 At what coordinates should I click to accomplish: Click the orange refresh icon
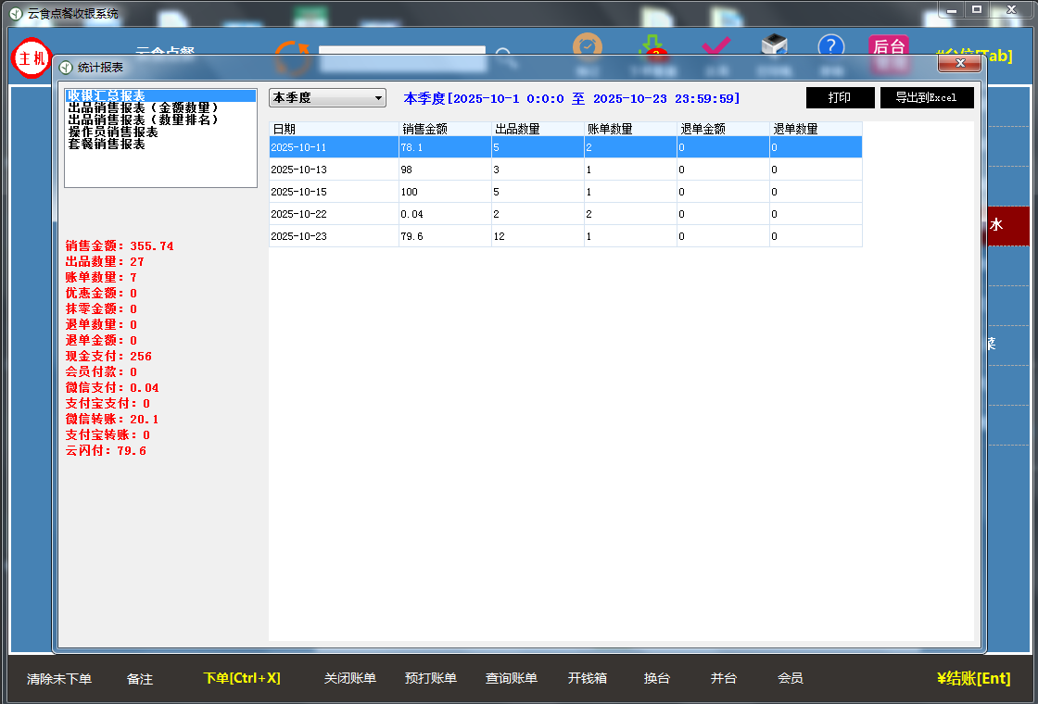[x=292, y=57]
